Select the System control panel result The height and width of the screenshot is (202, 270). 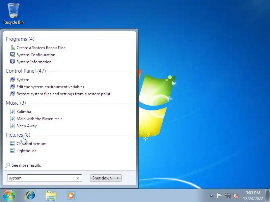click(x=23, y=79)
